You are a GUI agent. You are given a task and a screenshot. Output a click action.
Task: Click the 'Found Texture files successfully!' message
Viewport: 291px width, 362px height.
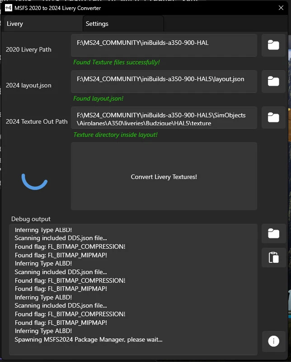pos(117,62)
